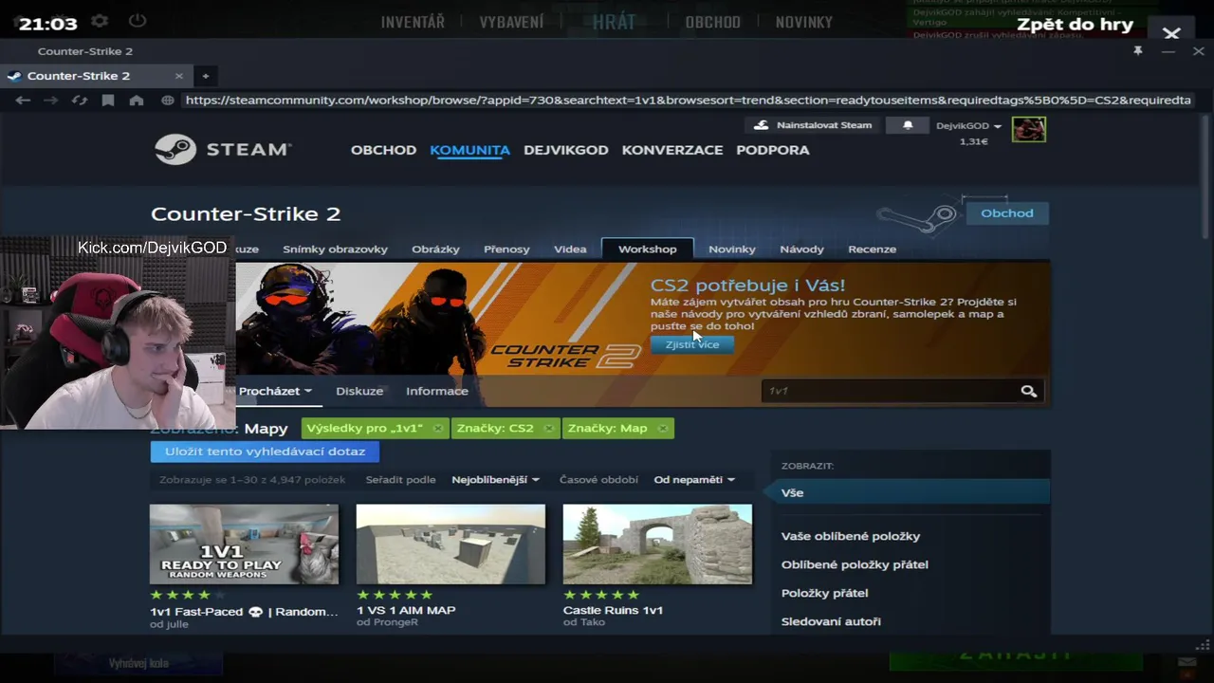Image resolution: width=1214 pixels, height=683 pixels.
Task: Click the Zjistit více button
Action: [x=692, y=345]
